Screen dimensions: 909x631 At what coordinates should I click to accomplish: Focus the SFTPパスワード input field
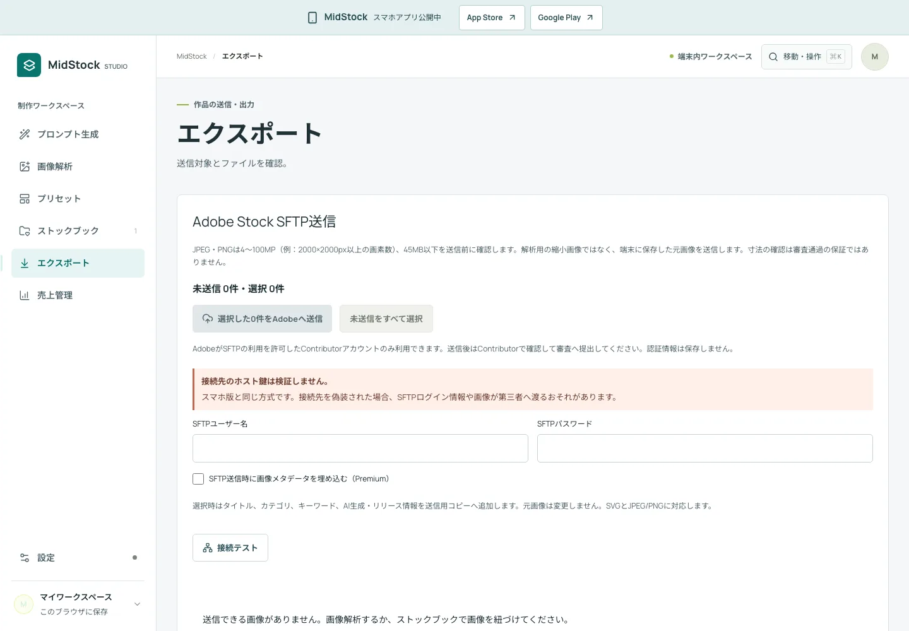[705, 448]
